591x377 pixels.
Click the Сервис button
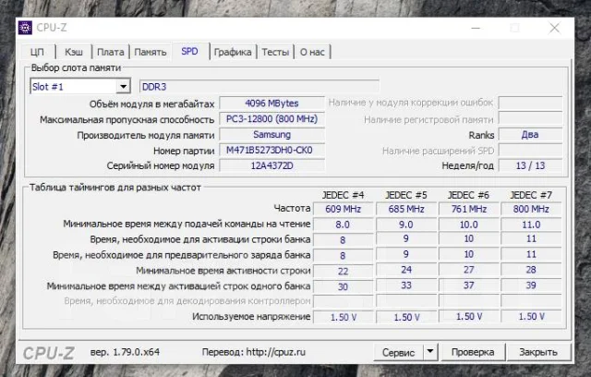pyautogui.click(x=398, y=352)
